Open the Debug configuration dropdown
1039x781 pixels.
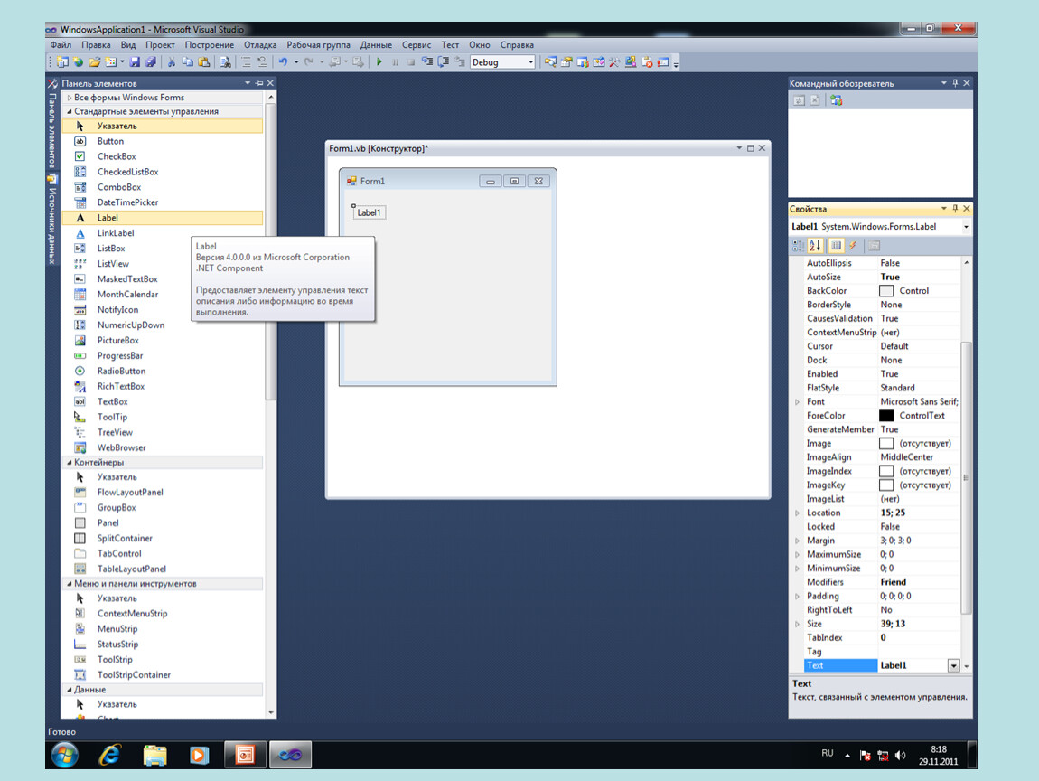click(x=530, y=62)
